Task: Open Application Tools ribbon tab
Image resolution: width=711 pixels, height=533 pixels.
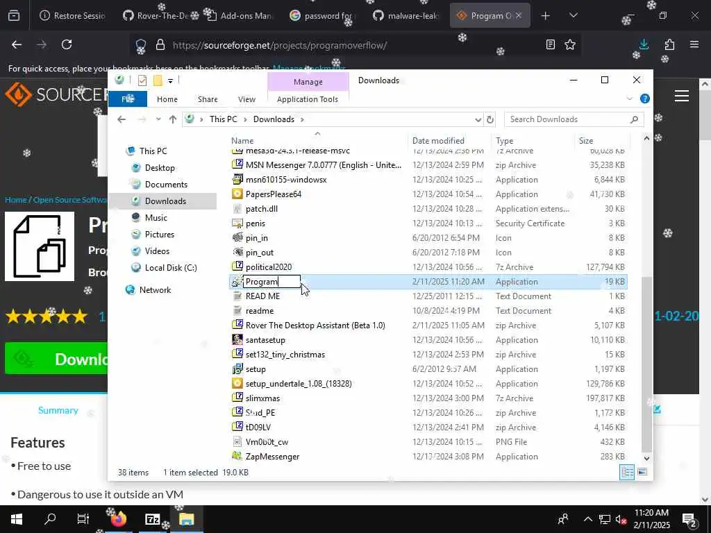Action: click(308, 99)
